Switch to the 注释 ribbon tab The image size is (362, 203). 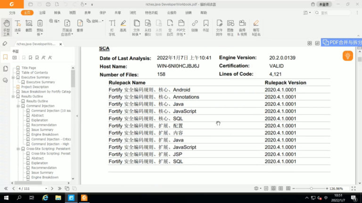[x=42, y=13]
